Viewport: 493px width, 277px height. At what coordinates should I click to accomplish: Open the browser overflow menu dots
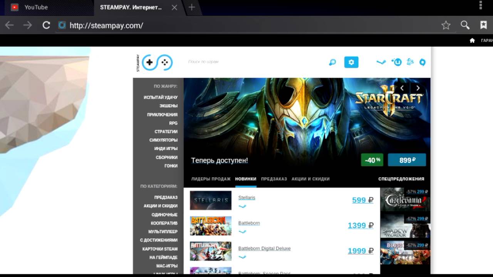pos(481,5)
